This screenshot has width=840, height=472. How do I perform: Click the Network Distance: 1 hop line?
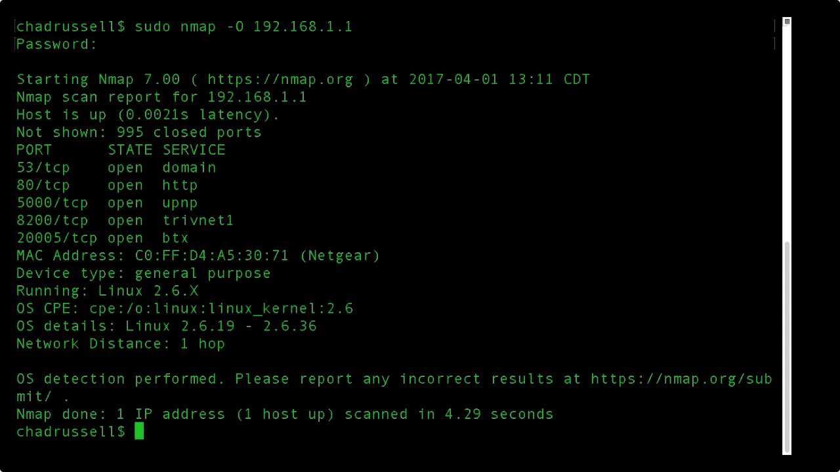(121, 344)
